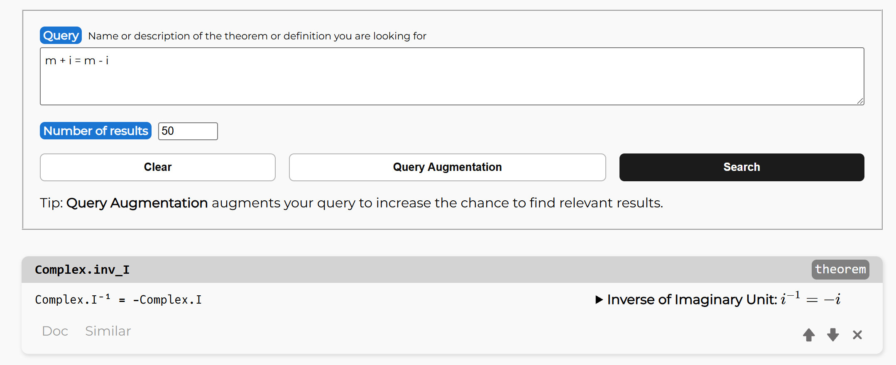Show Similar theorems to Complex.inv_I
This screenshot has width=896, height=365.
(108, 331)
